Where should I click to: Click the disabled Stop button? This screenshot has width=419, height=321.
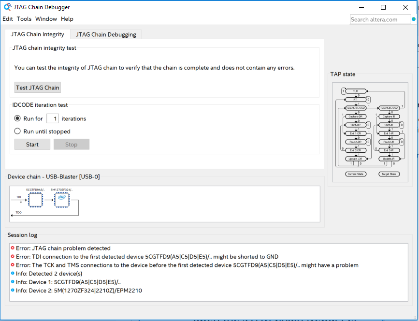point(72,145)
